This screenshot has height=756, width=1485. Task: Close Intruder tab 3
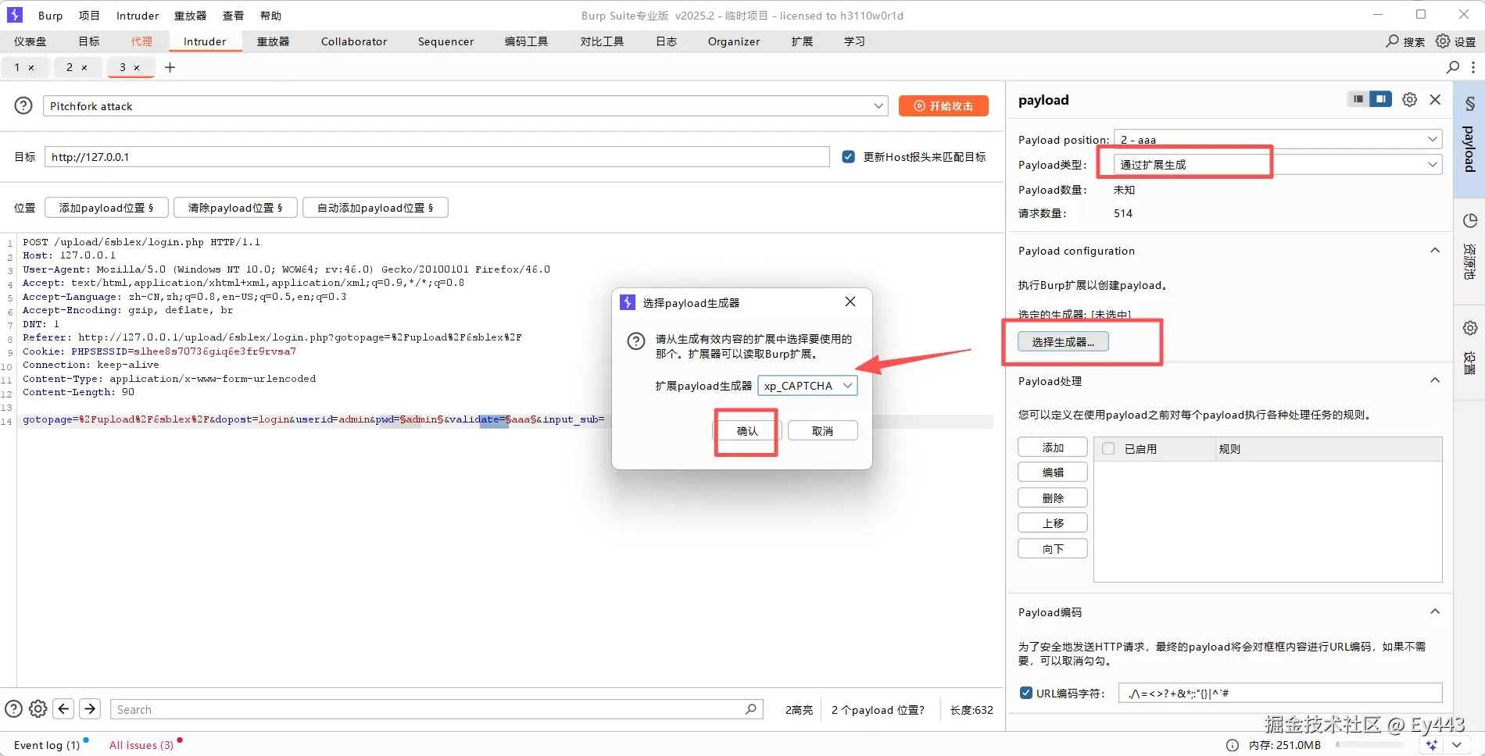[137, 68]
